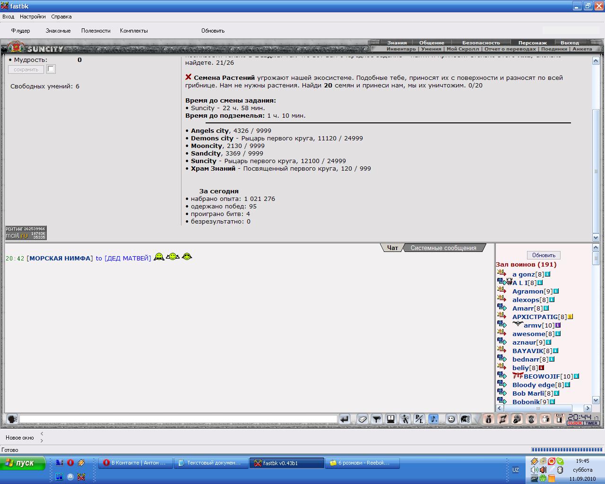
Task: Click Обновить in the top toolbar
Action: pos(213,31)
